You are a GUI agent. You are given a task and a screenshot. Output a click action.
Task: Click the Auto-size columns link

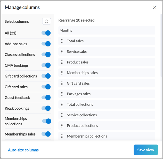23,150
